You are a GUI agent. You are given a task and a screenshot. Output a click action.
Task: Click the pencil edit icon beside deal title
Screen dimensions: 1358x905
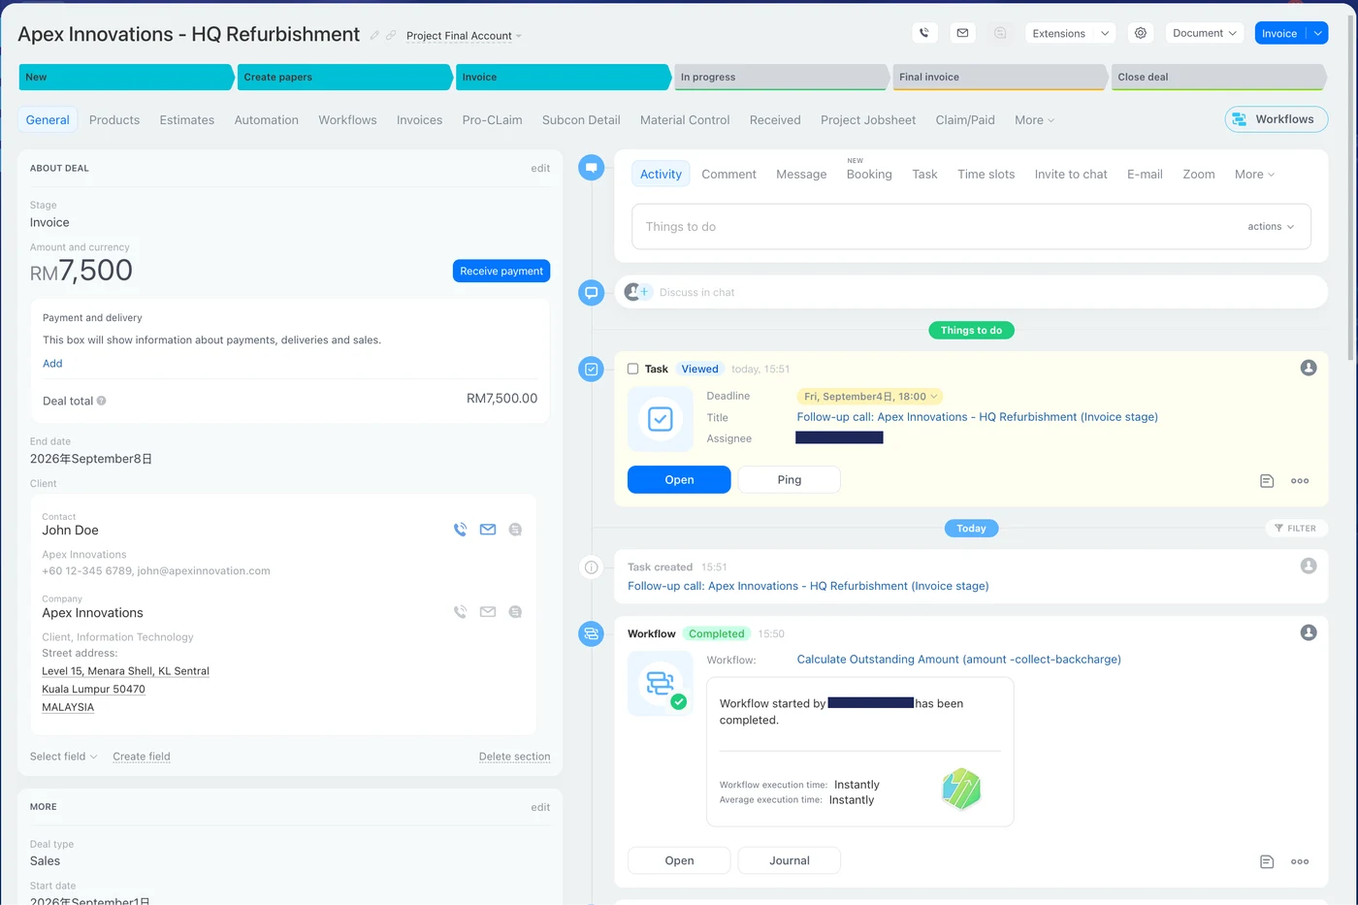click(374, 35)
